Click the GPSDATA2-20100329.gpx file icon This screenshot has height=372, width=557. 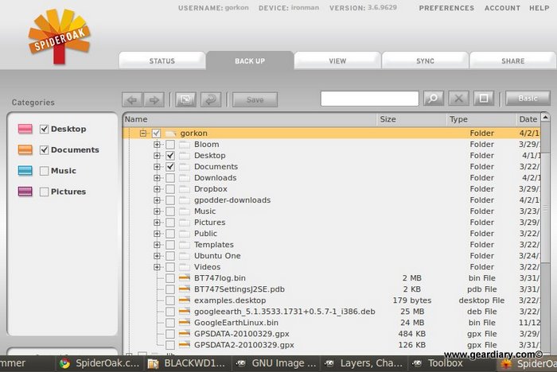coord(185,345)
